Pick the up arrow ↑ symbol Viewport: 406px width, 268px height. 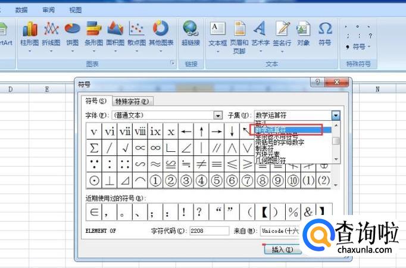(201, 132)
